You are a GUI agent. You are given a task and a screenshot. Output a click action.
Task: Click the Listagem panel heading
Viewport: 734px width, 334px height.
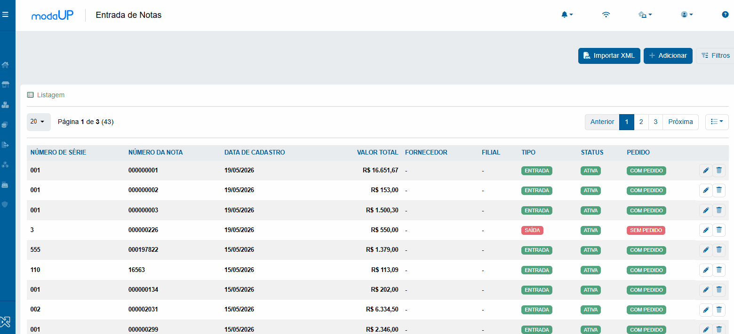(x=46, y=95)
